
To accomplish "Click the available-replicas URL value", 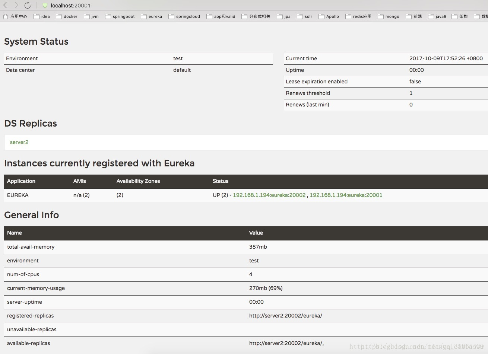I will 286,343.
